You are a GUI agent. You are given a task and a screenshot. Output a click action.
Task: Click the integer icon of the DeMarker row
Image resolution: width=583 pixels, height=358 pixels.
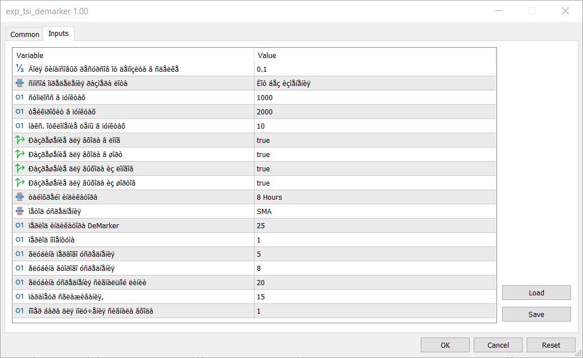coord(20,225)
